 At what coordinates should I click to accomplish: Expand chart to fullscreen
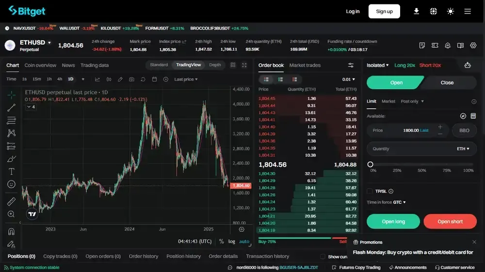click(x=244, y=65)
